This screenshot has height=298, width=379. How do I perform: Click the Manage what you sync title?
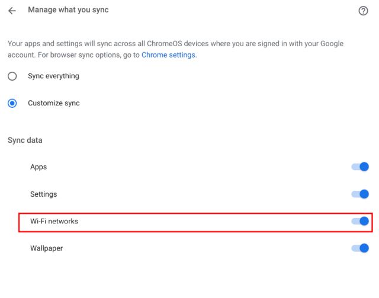(x=68, y=10)
